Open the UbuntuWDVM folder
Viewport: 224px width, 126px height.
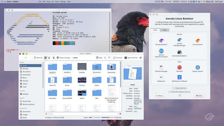coord(67,94)
